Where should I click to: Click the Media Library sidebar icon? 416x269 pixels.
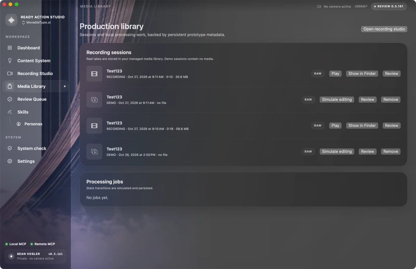[10, 86]
